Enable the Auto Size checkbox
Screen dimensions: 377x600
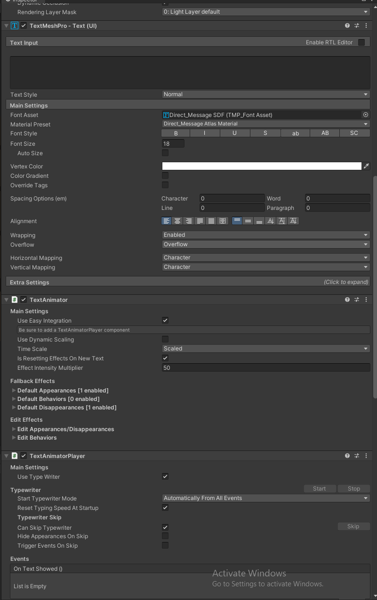click(165, 153)
